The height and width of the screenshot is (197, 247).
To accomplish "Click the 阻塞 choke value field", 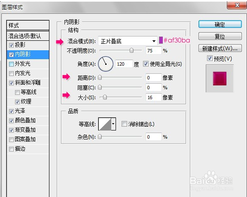I will [x=154, y=88].
